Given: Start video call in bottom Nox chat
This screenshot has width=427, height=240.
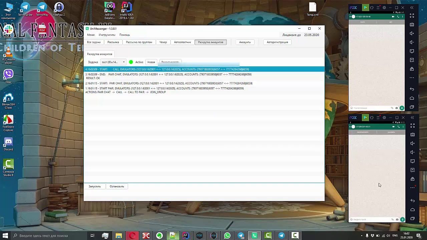Looking at the screenshot, I should click(x=394, y=127).
